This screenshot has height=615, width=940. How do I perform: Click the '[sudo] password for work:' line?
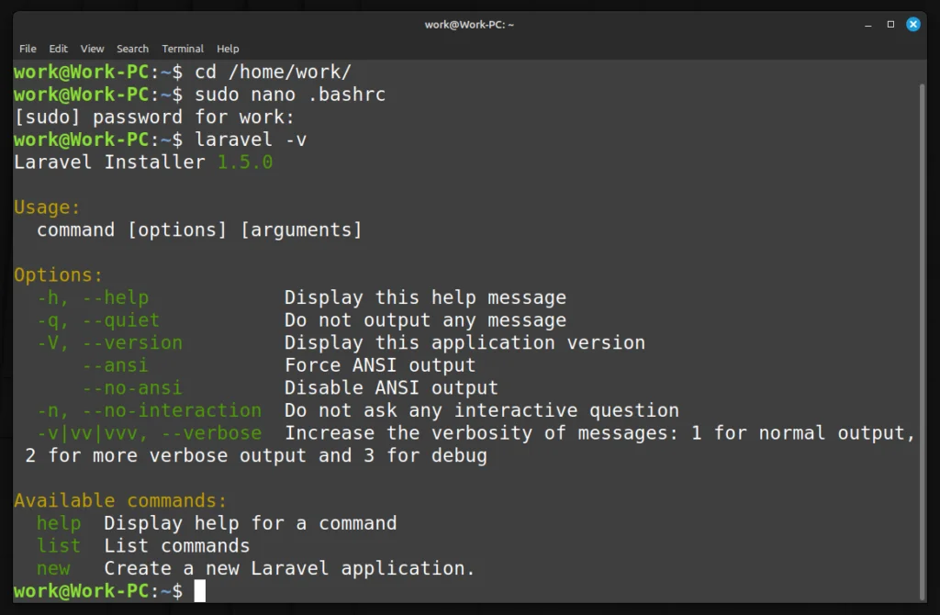(x=154, y=117)
